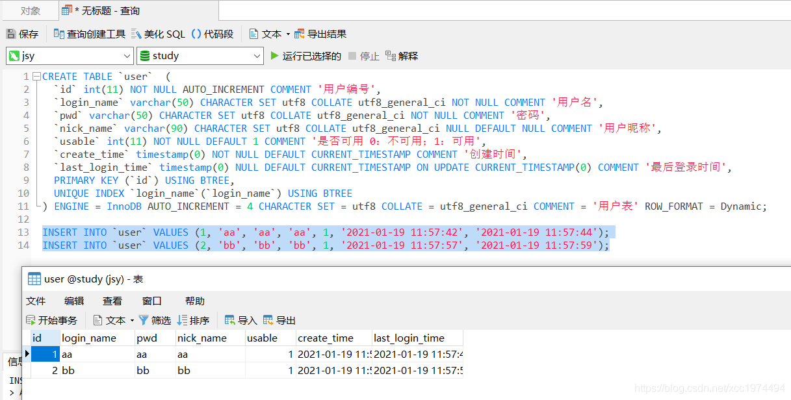Click the create_time cell of row aa

tap(334, 355)
